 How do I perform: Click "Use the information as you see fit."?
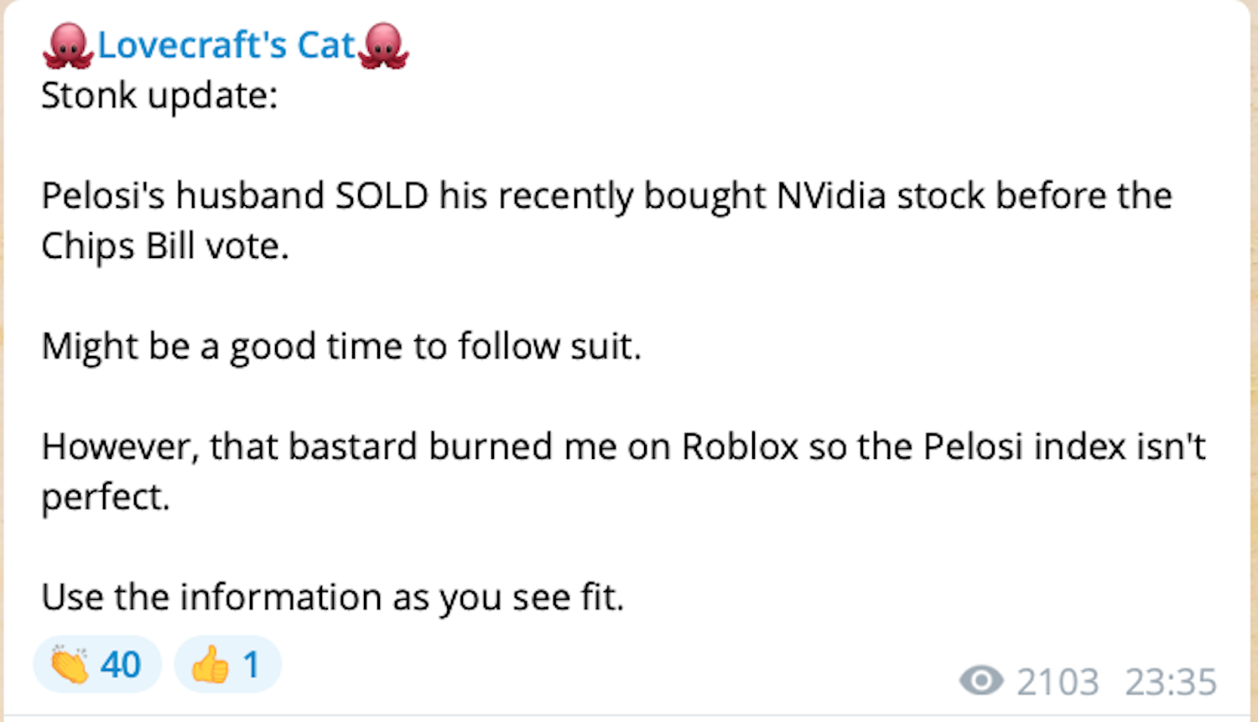click(333, 598)
